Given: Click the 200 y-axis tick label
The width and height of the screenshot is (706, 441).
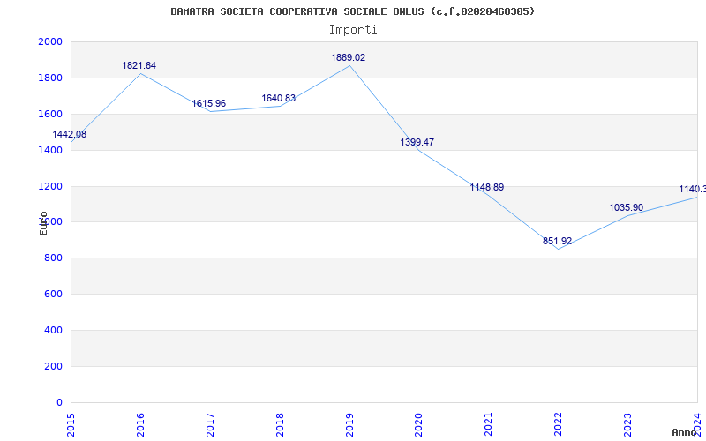Looking at the screenshot, I should 54,366.
